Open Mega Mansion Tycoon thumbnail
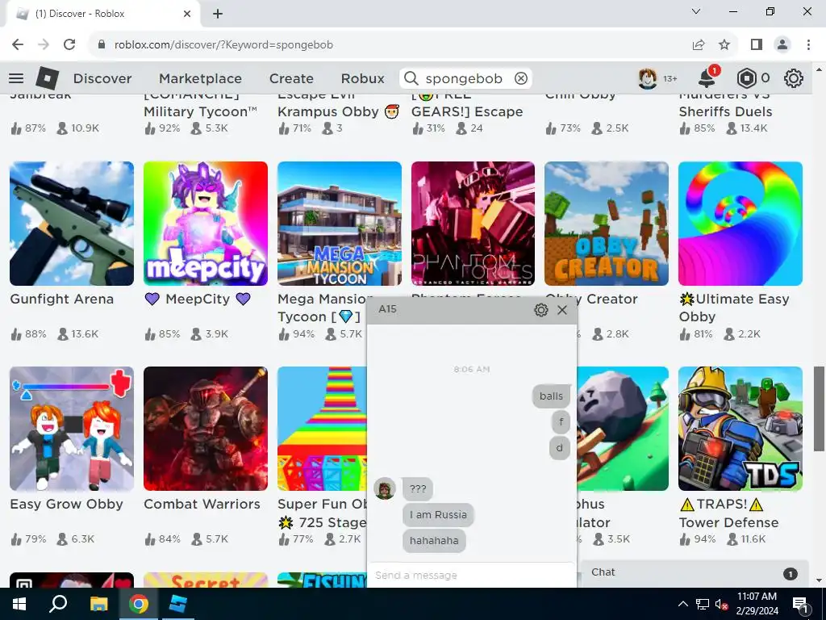The image size is (826, 620). 340,224
